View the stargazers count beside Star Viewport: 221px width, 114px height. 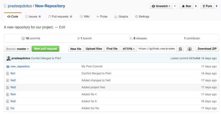(x=196, y=6)
